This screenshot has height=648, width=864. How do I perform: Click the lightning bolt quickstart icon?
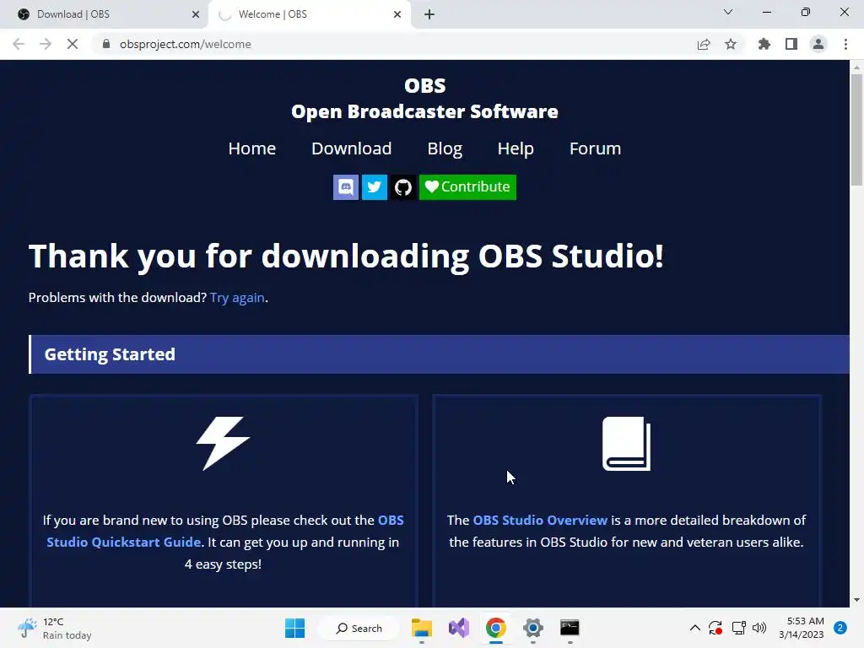(x=223, y=444)
